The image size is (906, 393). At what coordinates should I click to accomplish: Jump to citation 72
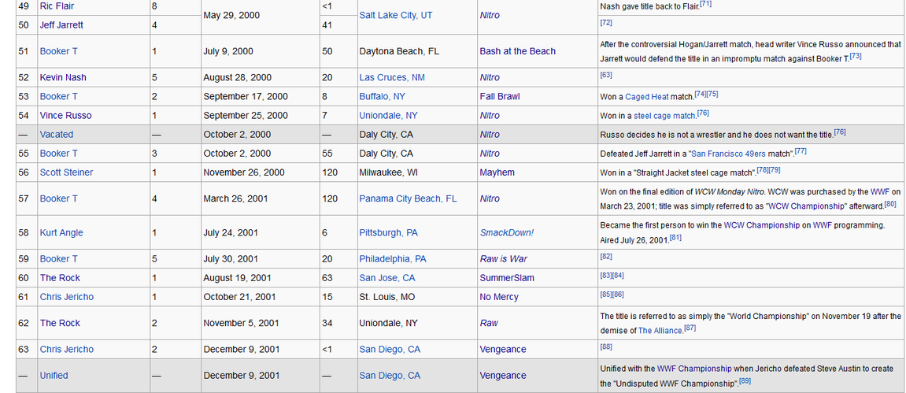606,23
